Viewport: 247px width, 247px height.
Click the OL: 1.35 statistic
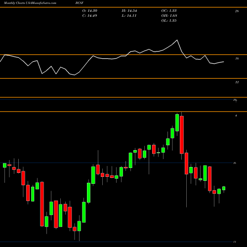[169, 21]
